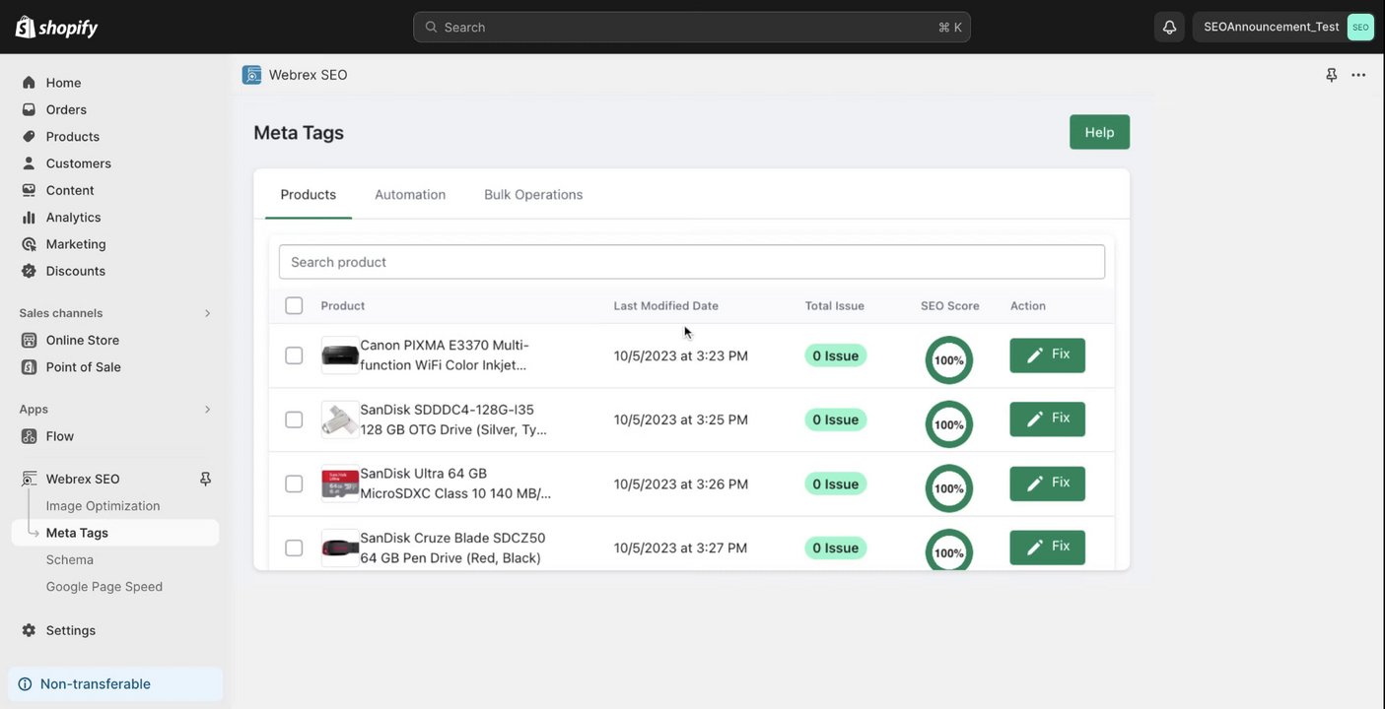The image size is (1385, 709).
Task: Click SanDisk Ultra 64 GB 100% score ring
Action: tap(949, 488)
